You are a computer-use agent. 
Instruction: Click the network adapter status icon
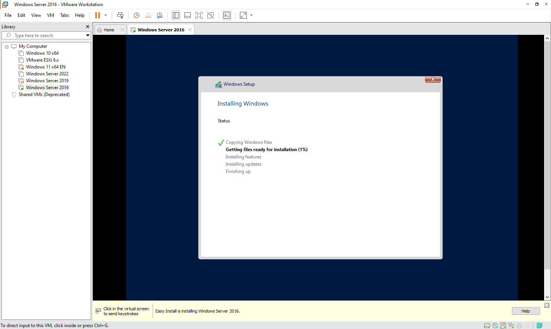pyautogui.click(x=511, y=326)
